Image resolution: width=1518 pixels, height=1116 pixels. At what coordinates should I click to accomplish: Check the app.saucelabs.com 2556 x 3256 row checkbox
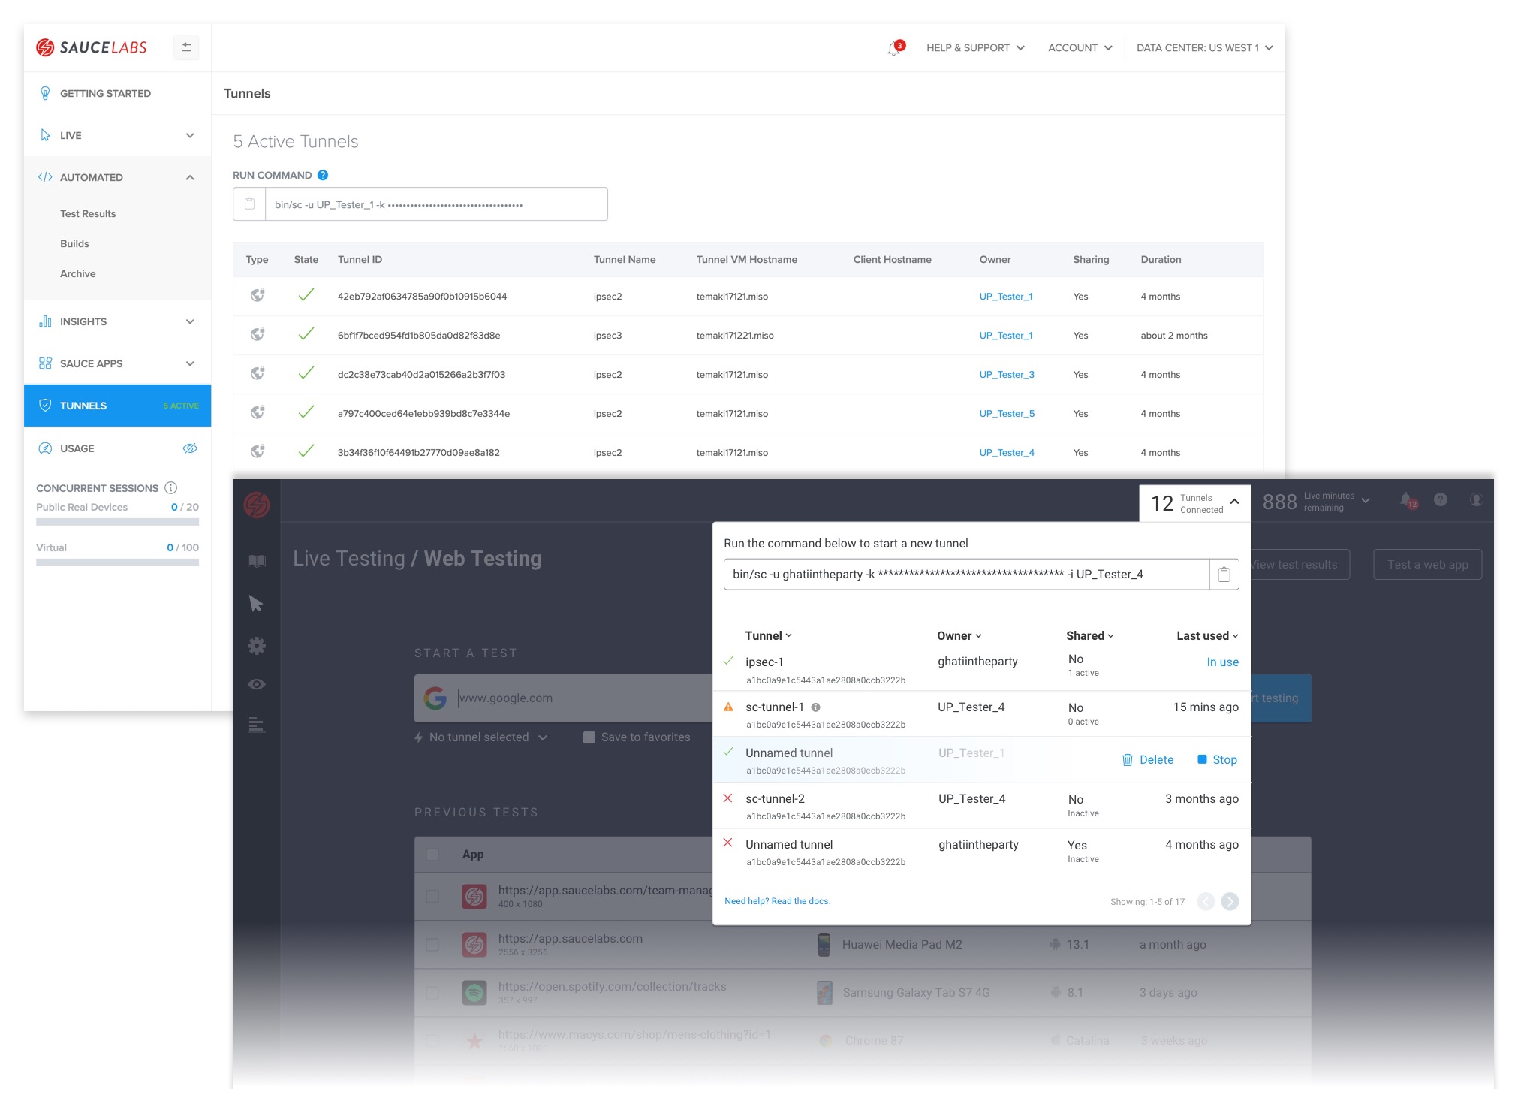coord(433,945)
